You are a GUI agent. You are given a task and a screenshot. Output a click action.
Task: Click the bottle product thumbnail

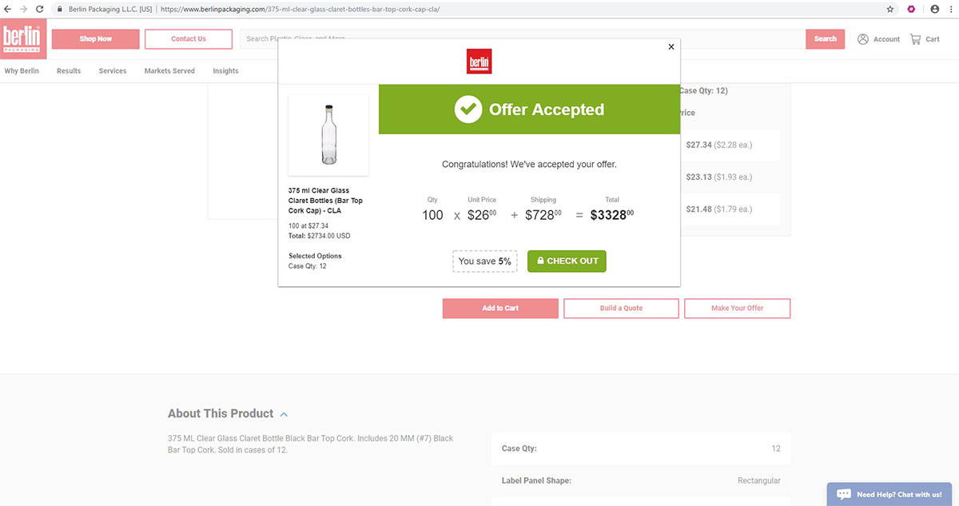coord(328,134)
